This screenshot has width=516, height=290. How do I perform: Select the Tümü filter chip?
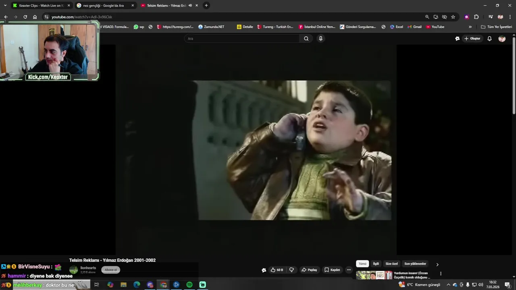362,264
